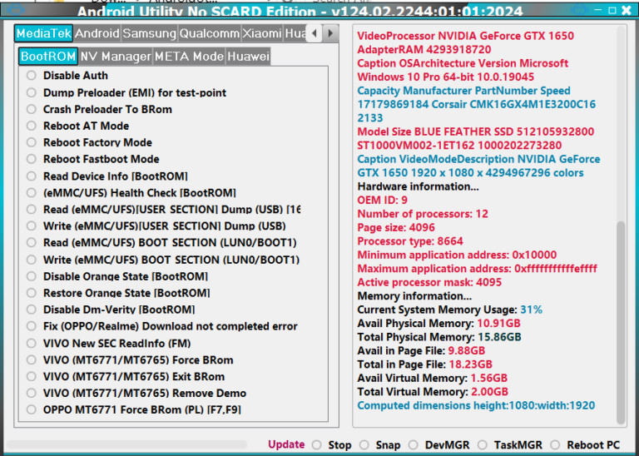The image size is (639, 456).
Task: Open the MediaTek tab
Action: 43,33
